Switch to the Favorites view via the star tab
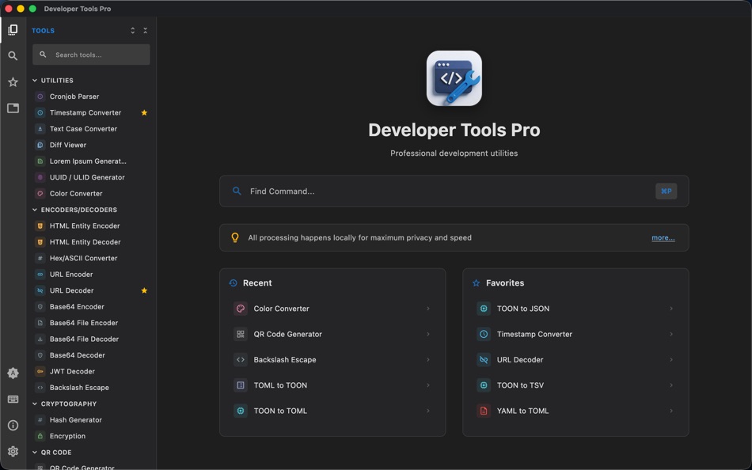 pyautogui.click(x=13, y=81)
